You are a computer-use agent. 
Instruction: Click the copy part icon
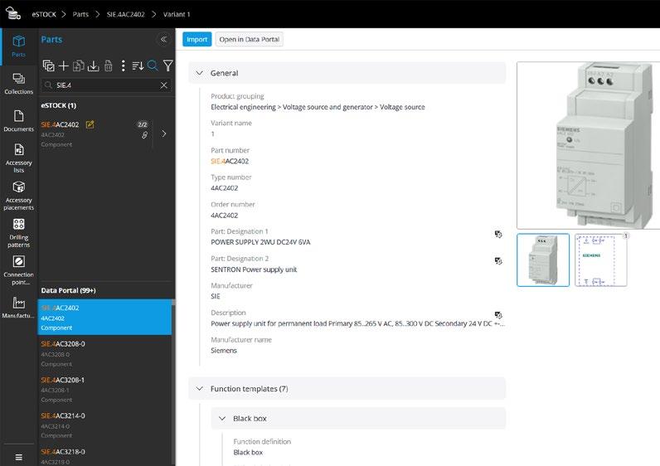78,66
